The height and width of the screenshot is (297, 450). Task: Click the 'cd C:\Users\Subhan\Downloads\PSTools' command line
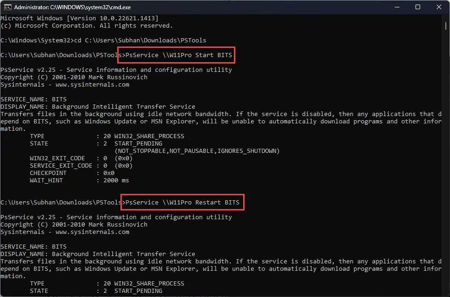[140, 40]
